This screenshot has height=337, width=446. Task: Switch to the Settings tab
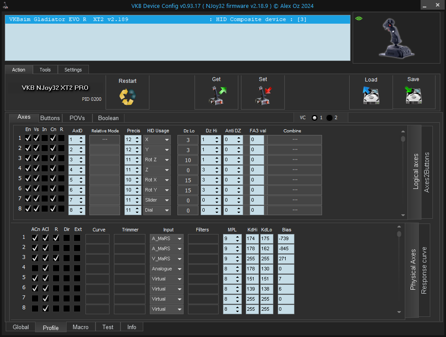tap(73, 70)
